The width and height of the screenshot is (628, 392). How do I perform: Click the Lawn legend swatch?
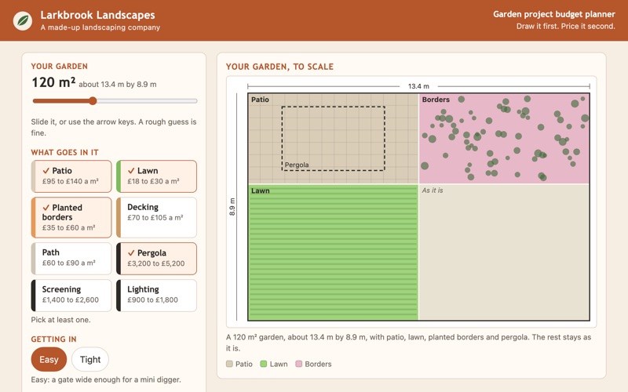tap(264, 364)
